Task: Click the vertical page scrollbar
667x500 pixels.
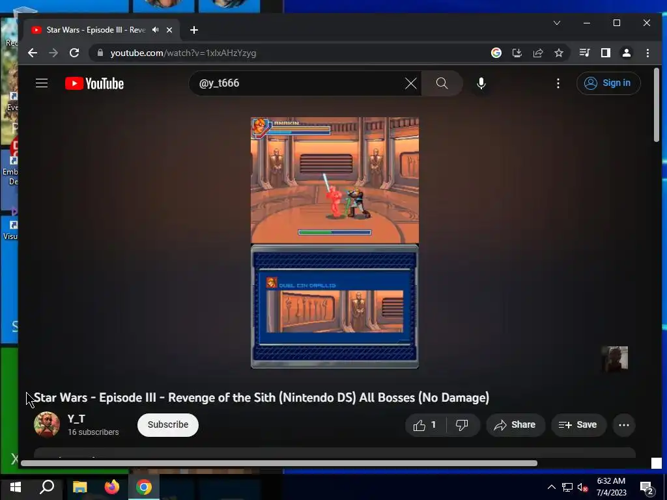Action: (657, 105)
